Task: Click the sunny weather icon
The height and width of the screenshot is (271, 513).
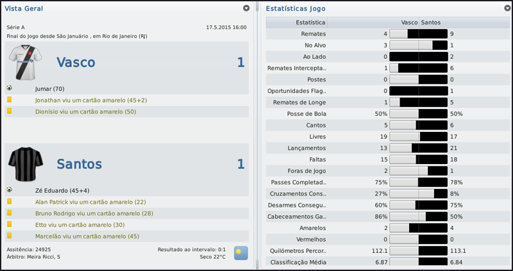Action: pyautogui.click(x=241, y=252)
